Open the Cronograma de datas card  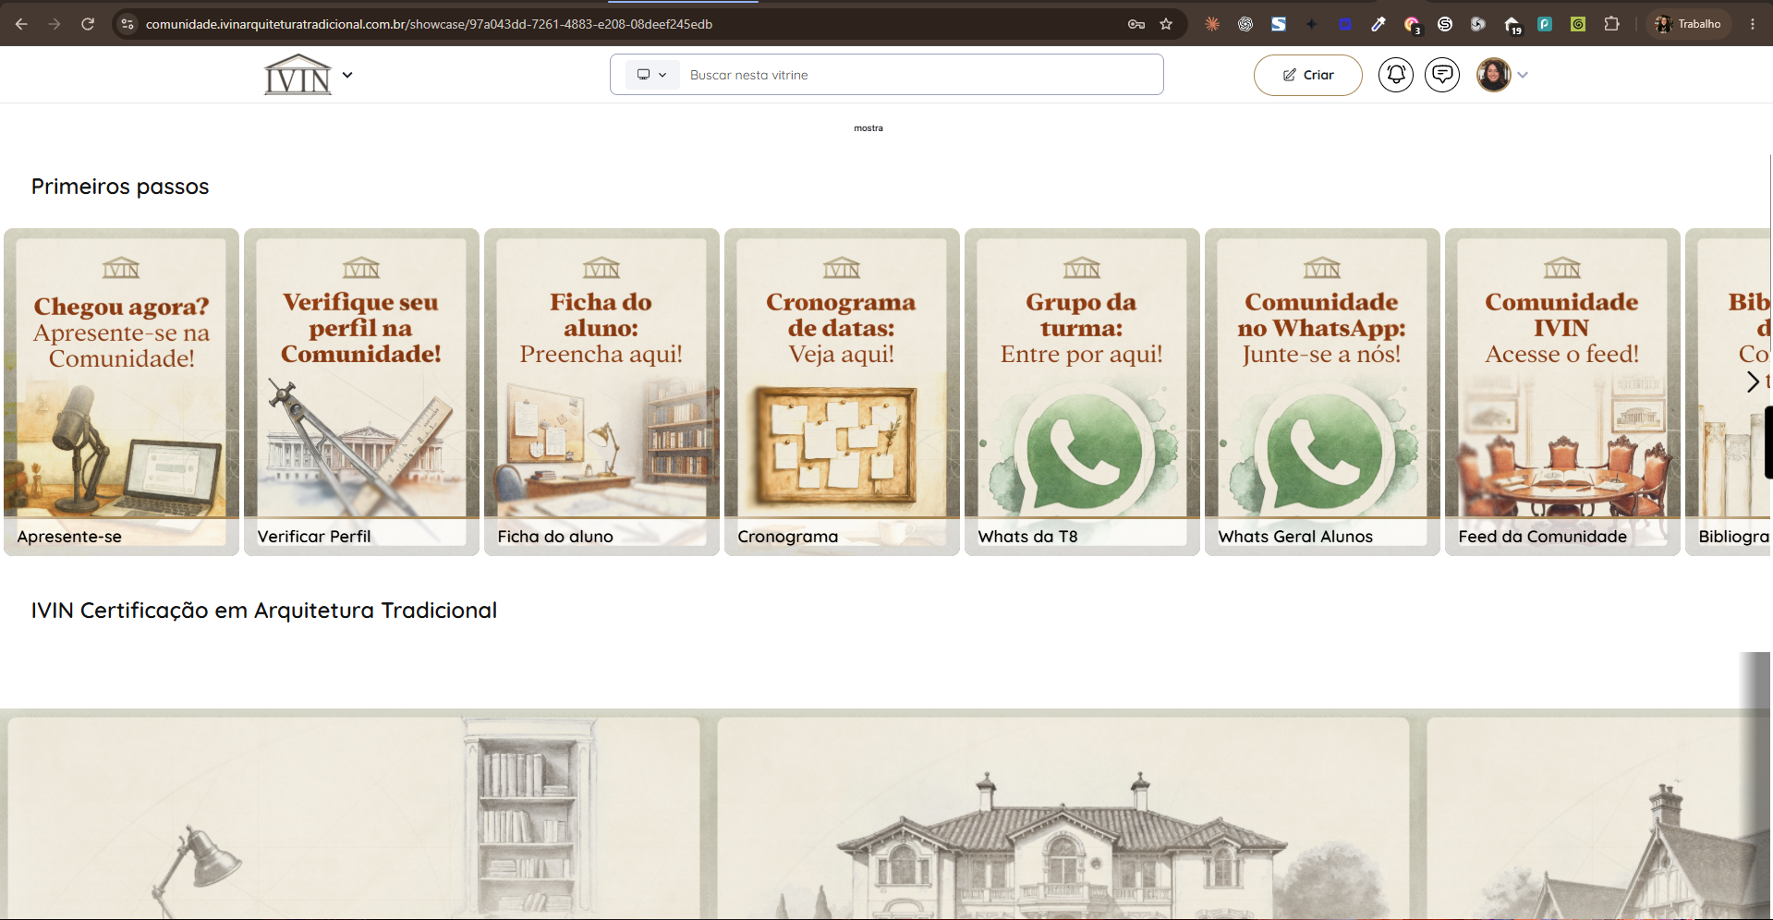842,392
